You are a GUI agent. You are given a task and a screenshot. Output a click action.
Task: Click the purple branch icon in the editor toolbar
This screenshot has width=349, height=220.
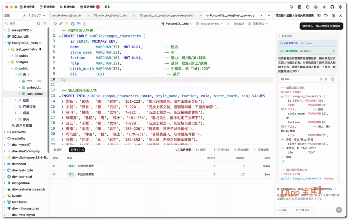(x=61, y=24)
